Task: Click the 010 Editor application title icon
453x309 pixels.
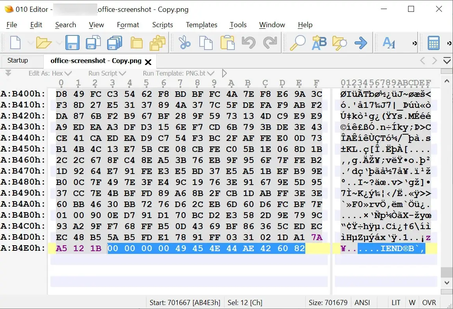Action: pos(9,9)
